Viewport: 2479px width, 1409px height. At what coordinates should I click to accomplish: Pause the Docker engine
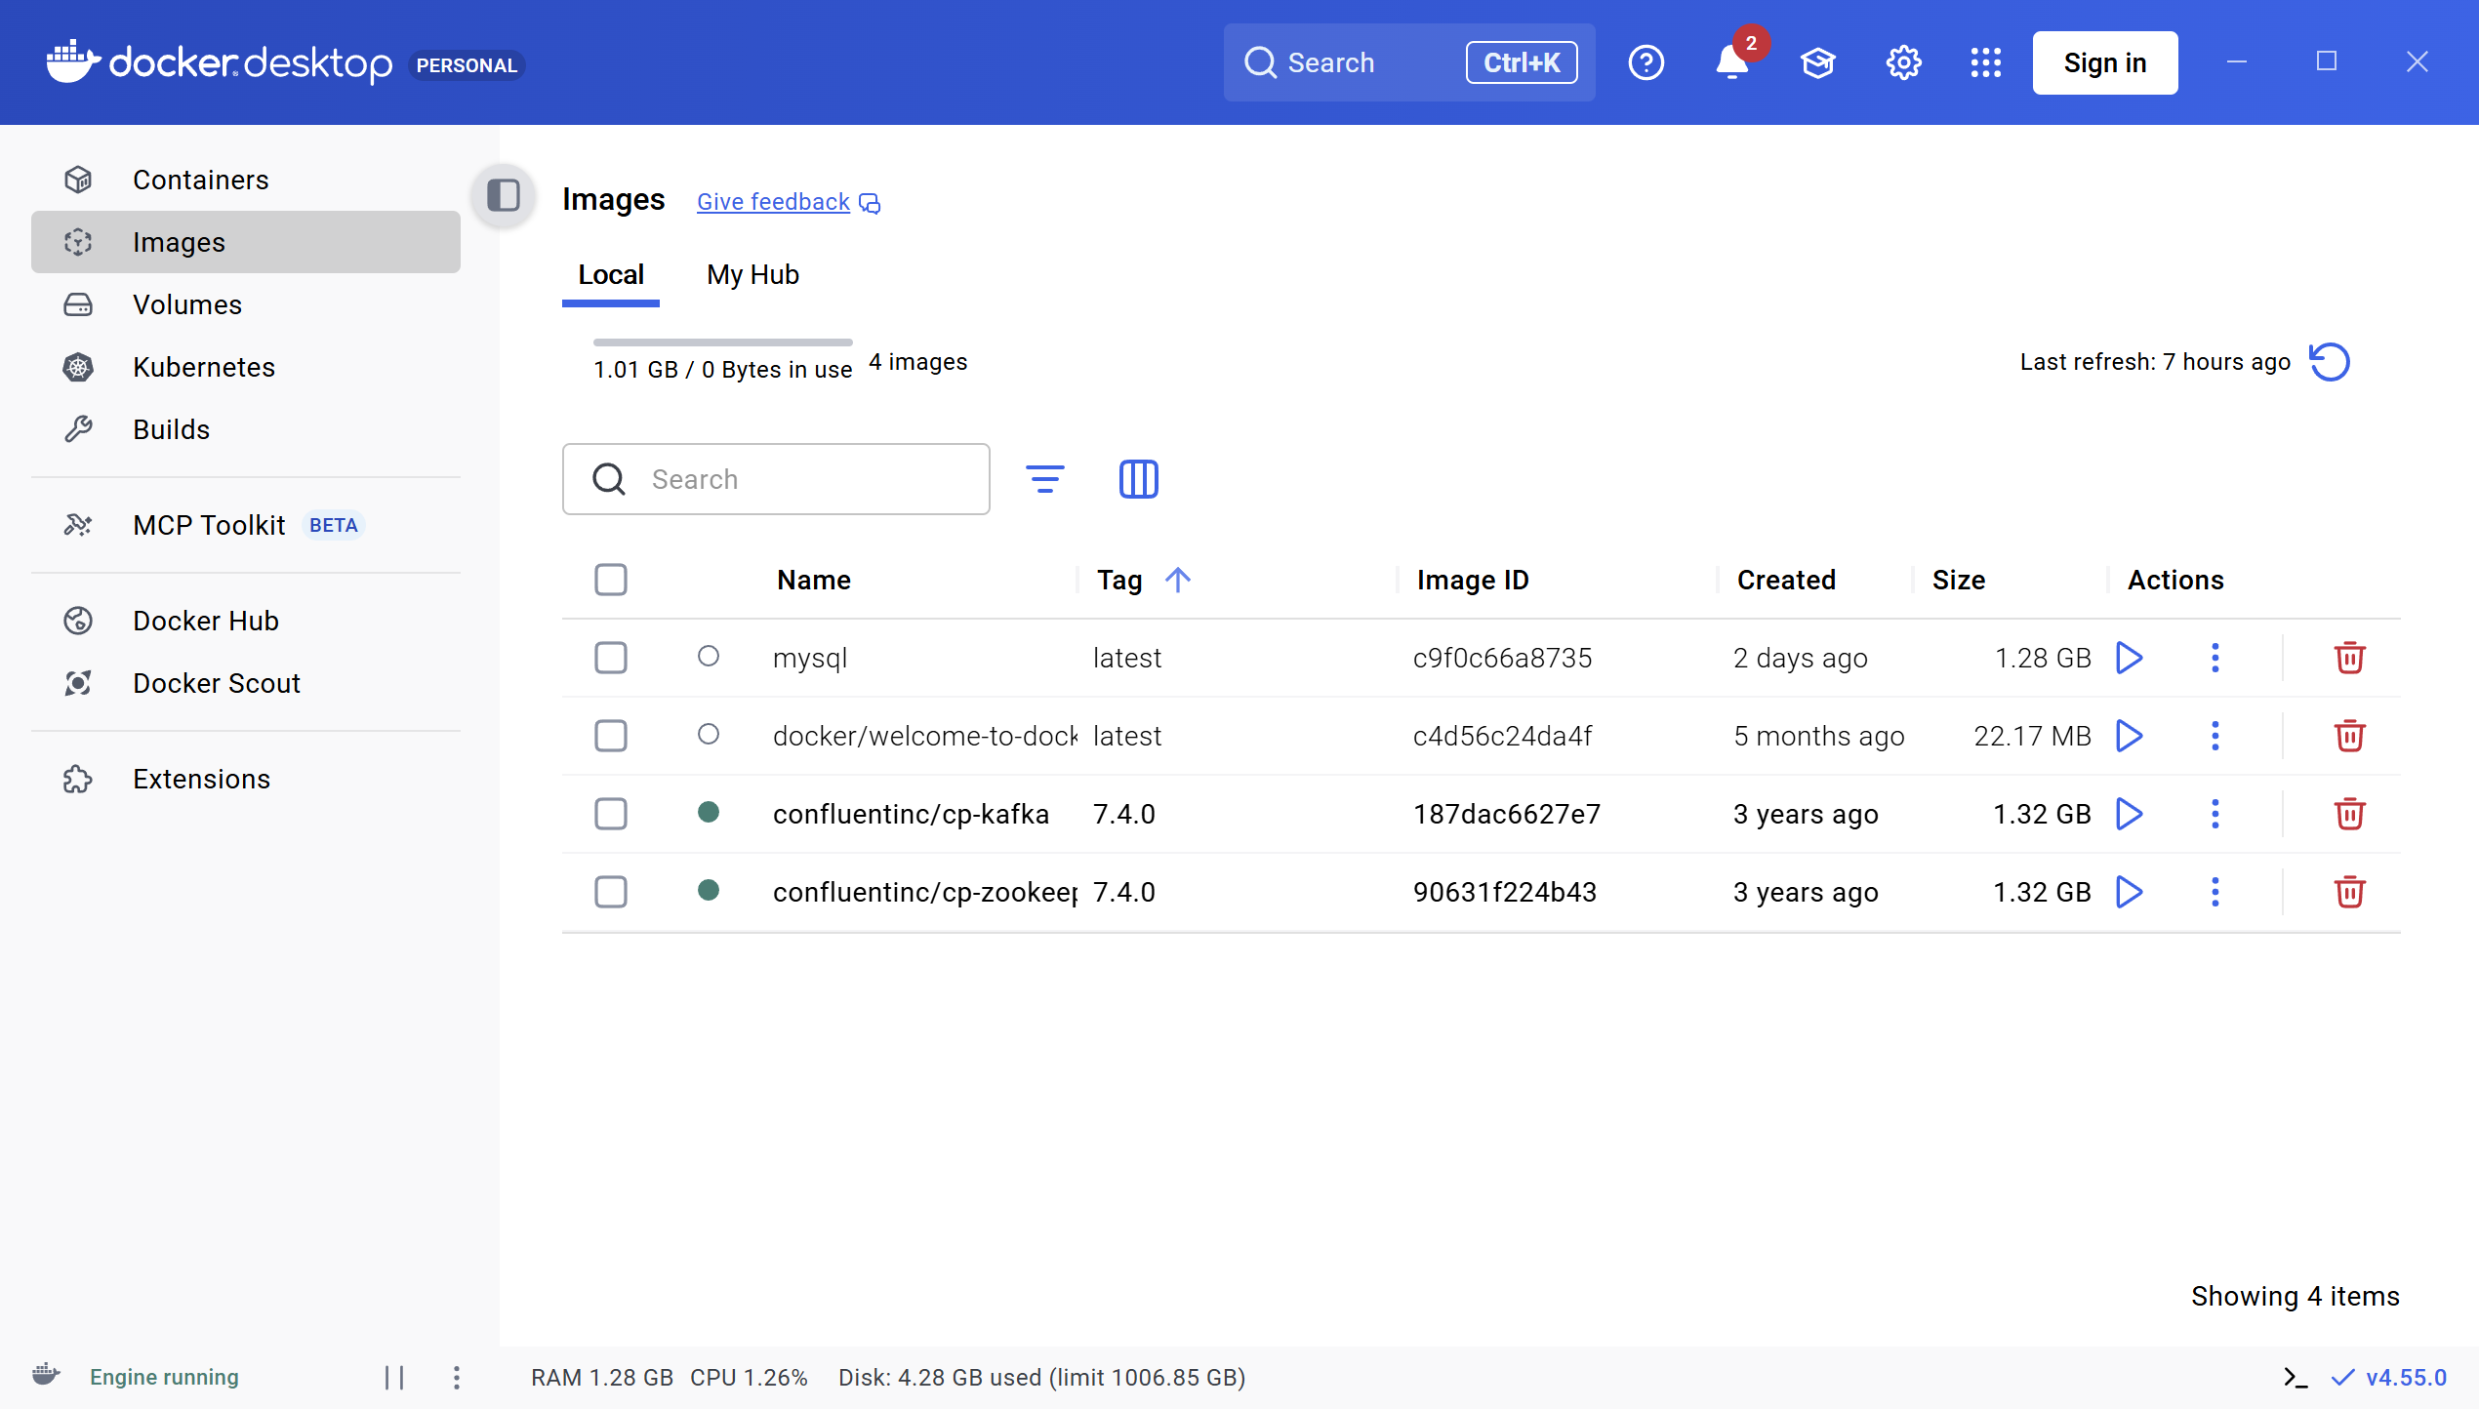click(x=394, y=1377)
